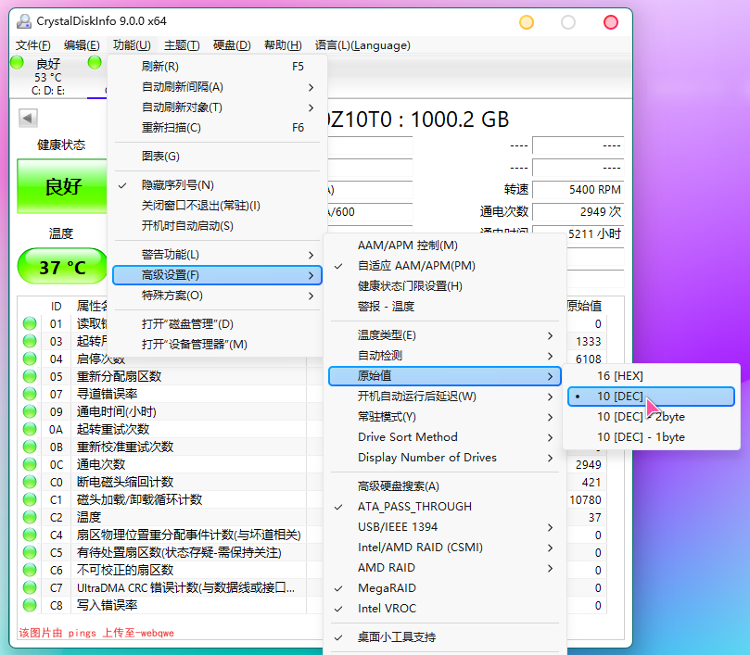Select 16 [HEX] raw value format
This screenshot has height=655, width=750.
651,376
